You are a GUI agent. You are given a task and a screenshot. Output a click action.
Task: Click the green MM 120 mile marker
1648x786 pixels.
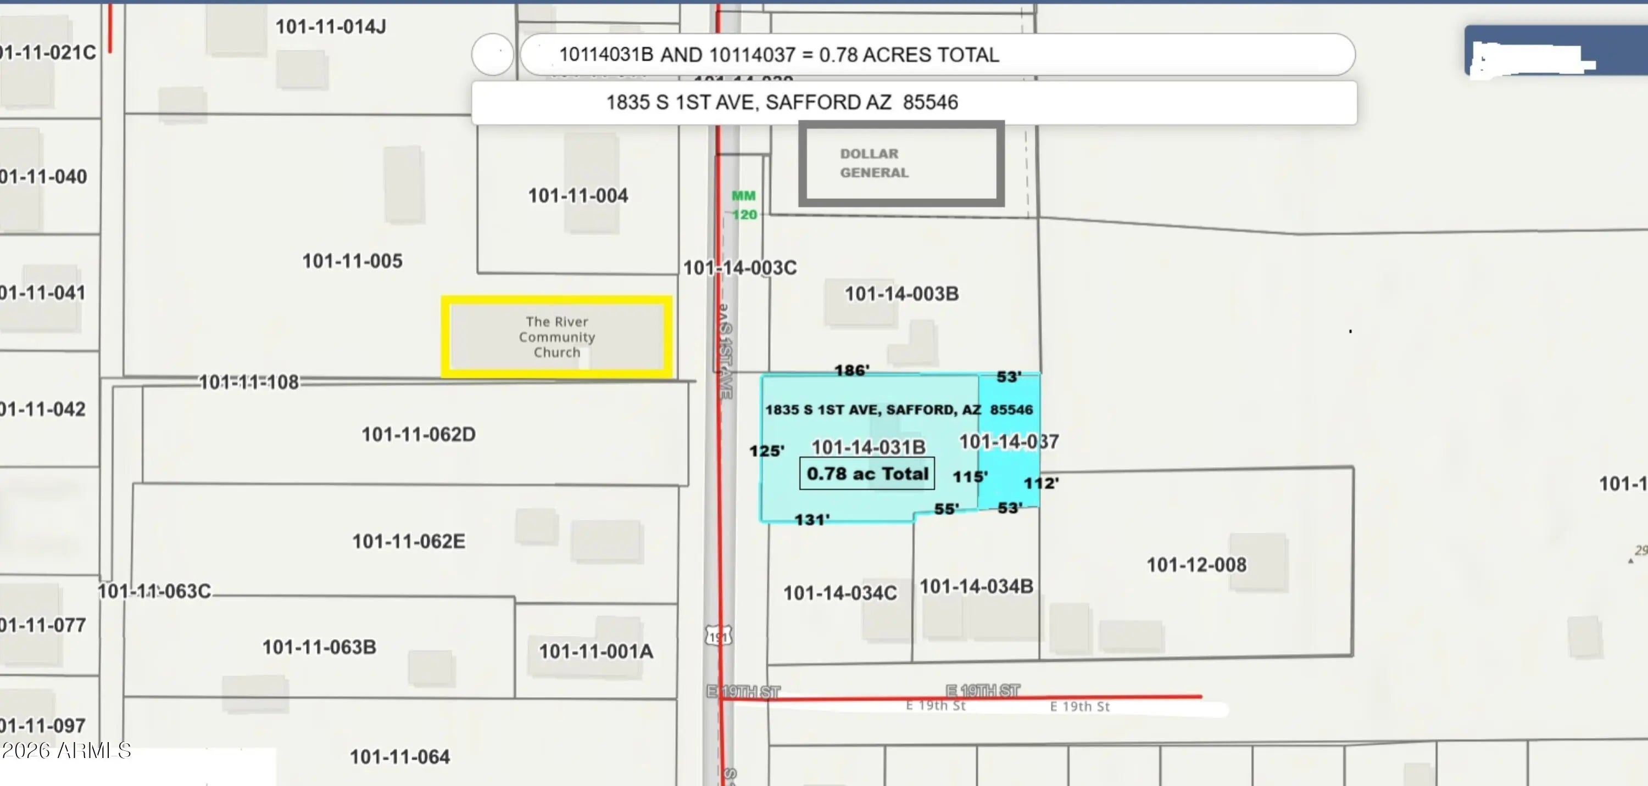pyautogui.click(x=744, y=205)
